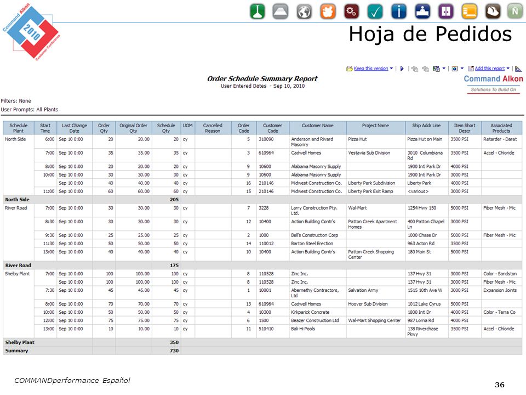Image resolution: width=526 pixels, height=395 pixels.
Task: Click the gray road icon
Action: 280,12
